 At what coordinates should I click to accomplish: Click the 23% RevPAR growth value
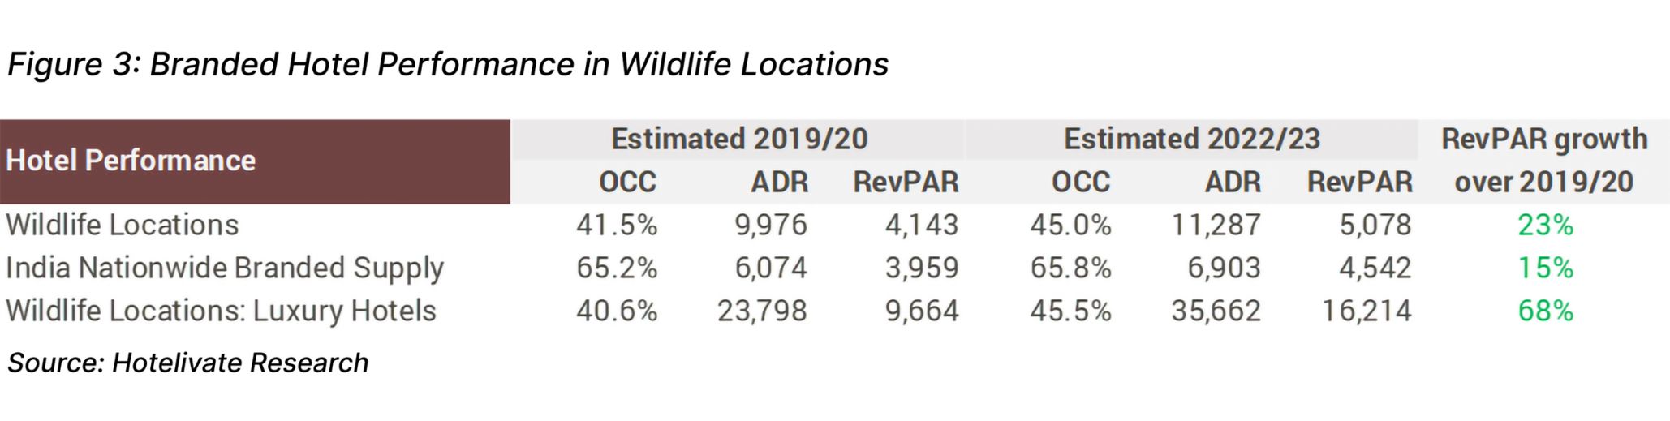click(x=1545, y=225)
